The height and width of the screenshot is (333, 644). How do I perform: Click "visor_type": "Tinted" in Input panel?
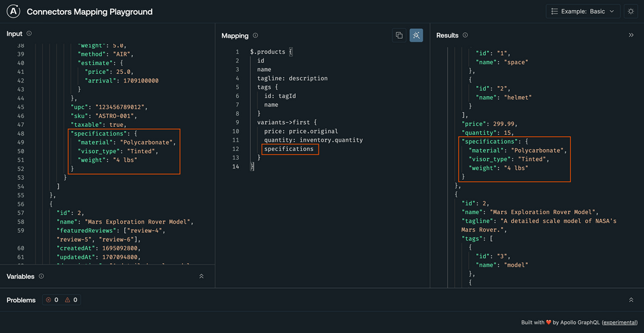[118, 151]
